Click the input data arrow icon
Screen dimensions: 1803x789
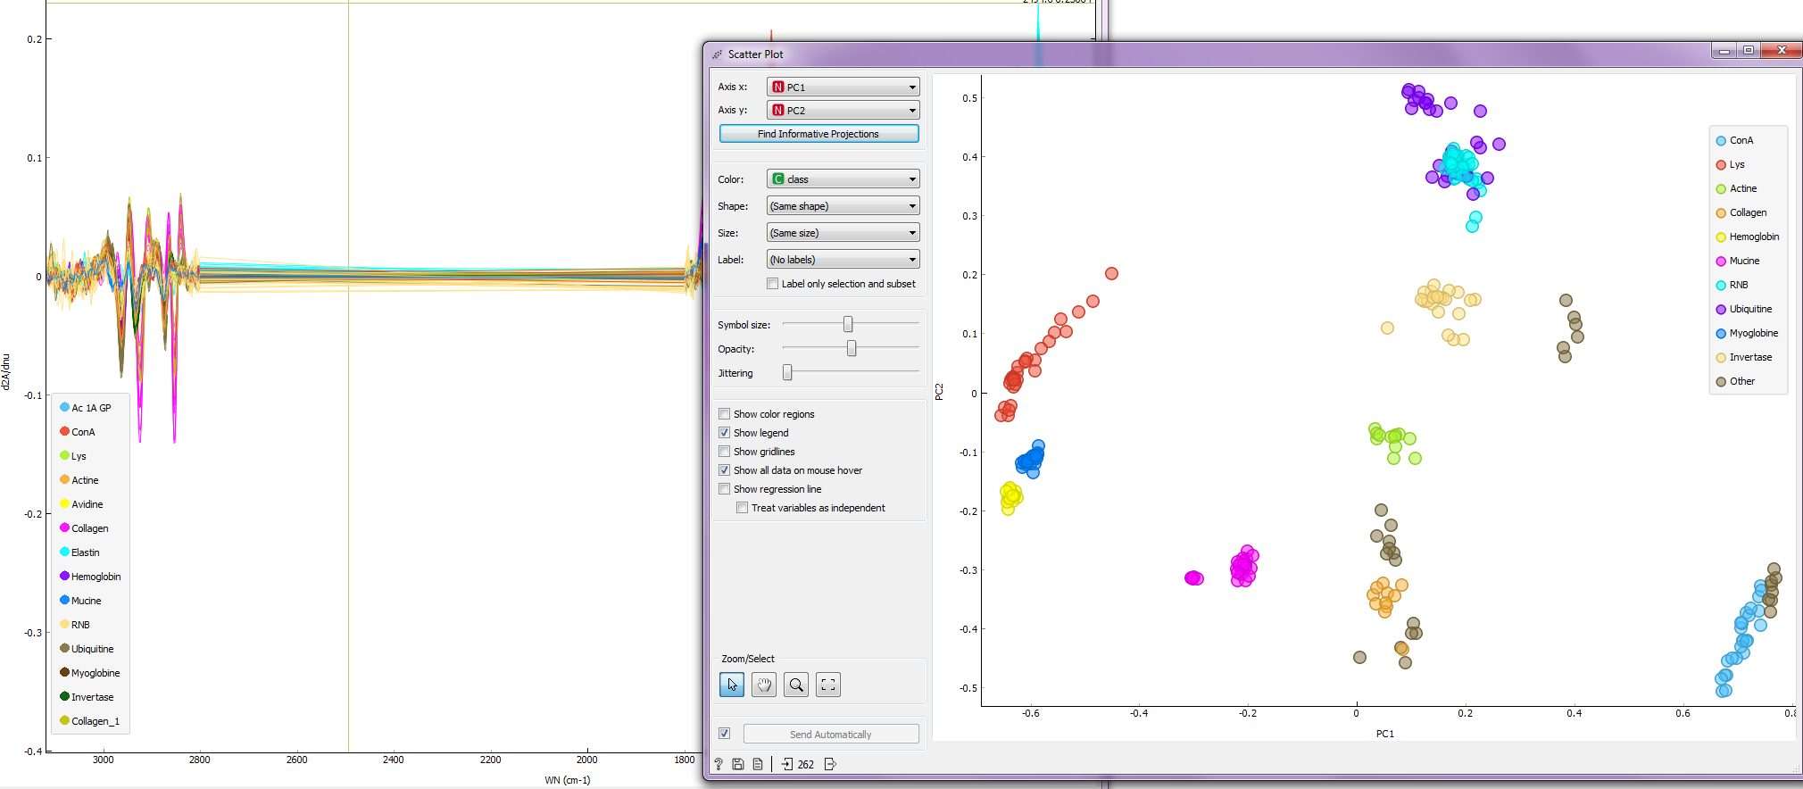pos(786,764)
